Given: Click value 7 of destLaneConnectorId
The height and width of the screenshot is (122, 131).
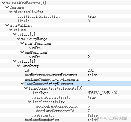Looking at the screenshot, I should coord(89,111).
